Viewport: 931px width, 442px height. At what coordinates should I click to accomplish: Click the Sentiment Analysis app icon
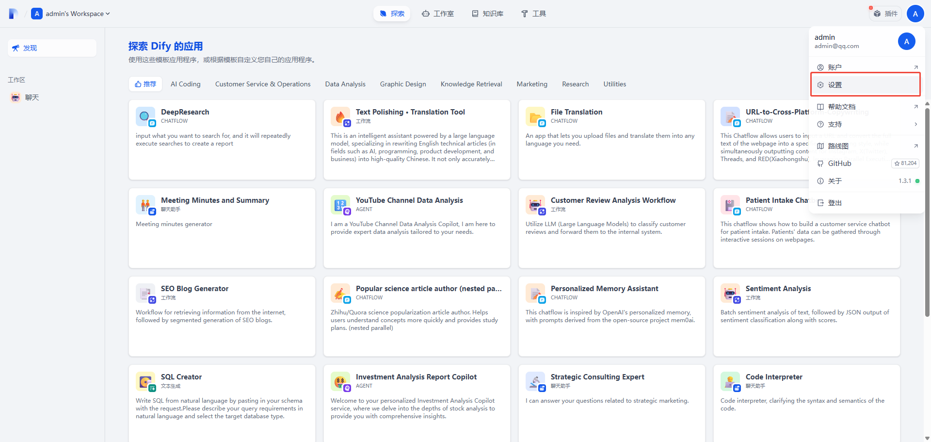click(730, 293)
